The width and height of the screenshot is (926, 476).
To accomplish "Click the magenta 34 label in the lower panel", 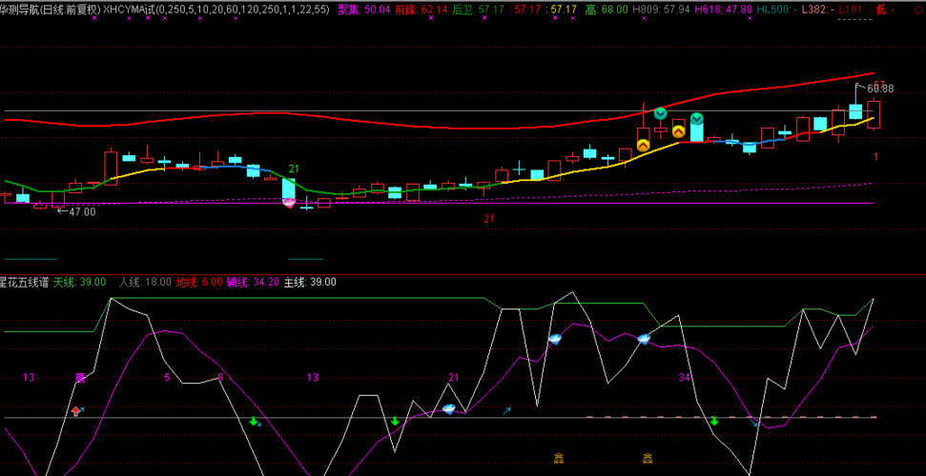I will (x=685, y=378).
